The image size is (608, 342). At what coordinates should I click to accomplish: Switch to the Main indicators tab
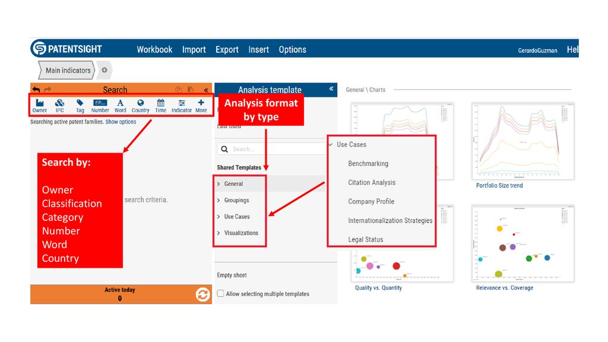pos(66,70)
